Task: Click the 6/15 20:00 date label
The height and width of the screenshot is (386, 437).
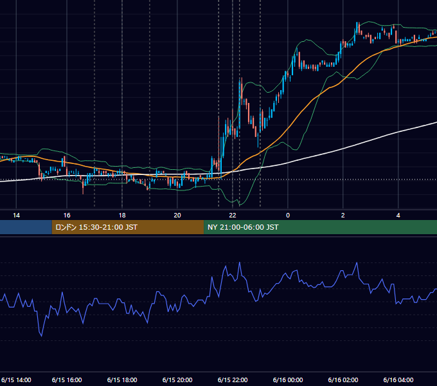Action: (x=177, y=380)
